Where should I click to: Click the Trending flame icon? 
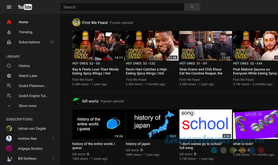tap(9, 32)
